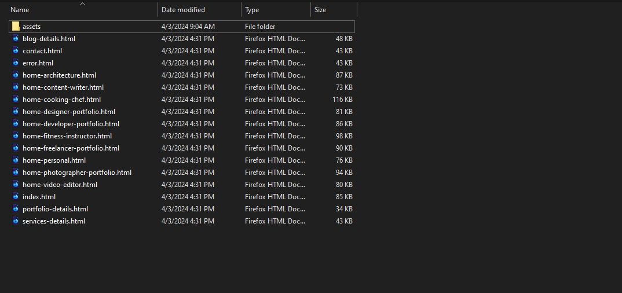This screenshot has height=293, width=622.
Task: Click the contact.html file icon
Action: tap(16, 51)
